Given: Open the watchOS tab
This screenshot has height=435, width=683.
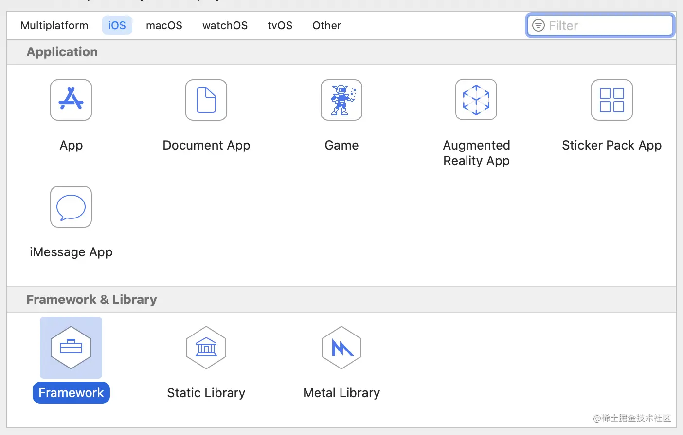Looking at the screenshot, I should [225, 25].
